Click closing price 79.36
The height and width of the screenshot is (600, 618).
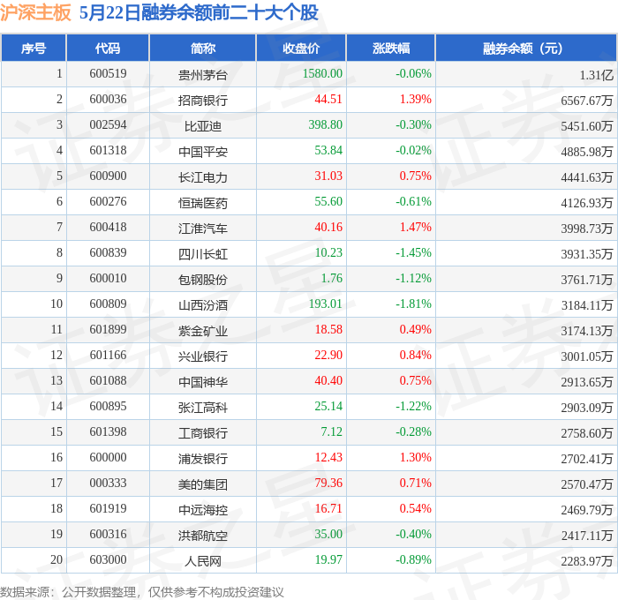(x=328, y=484)
